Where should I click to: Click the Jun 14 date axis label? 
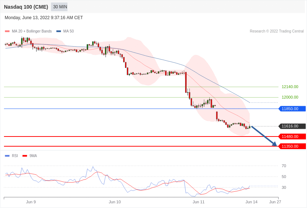tap(252, 202)
